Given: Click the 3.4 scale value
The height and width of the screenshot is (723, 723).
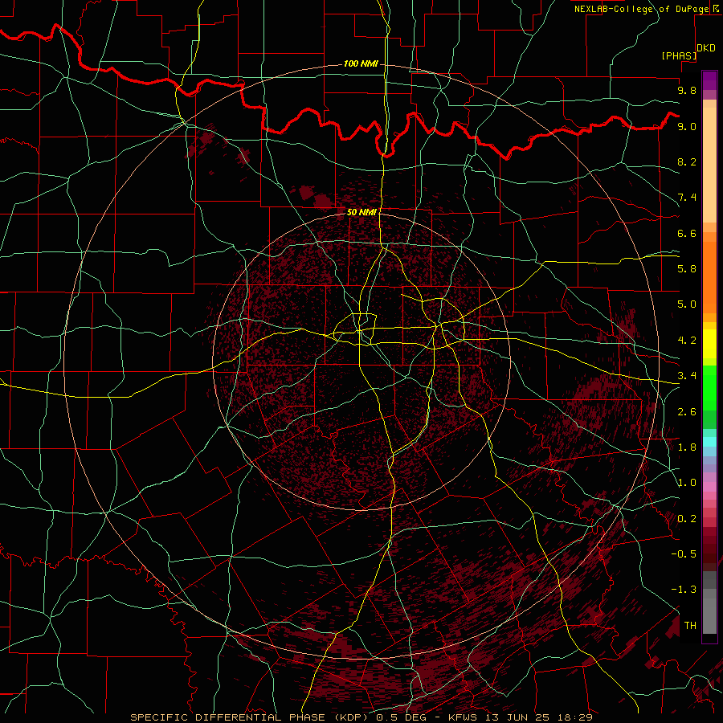Looking at the screenshot, I should [687, 376].
